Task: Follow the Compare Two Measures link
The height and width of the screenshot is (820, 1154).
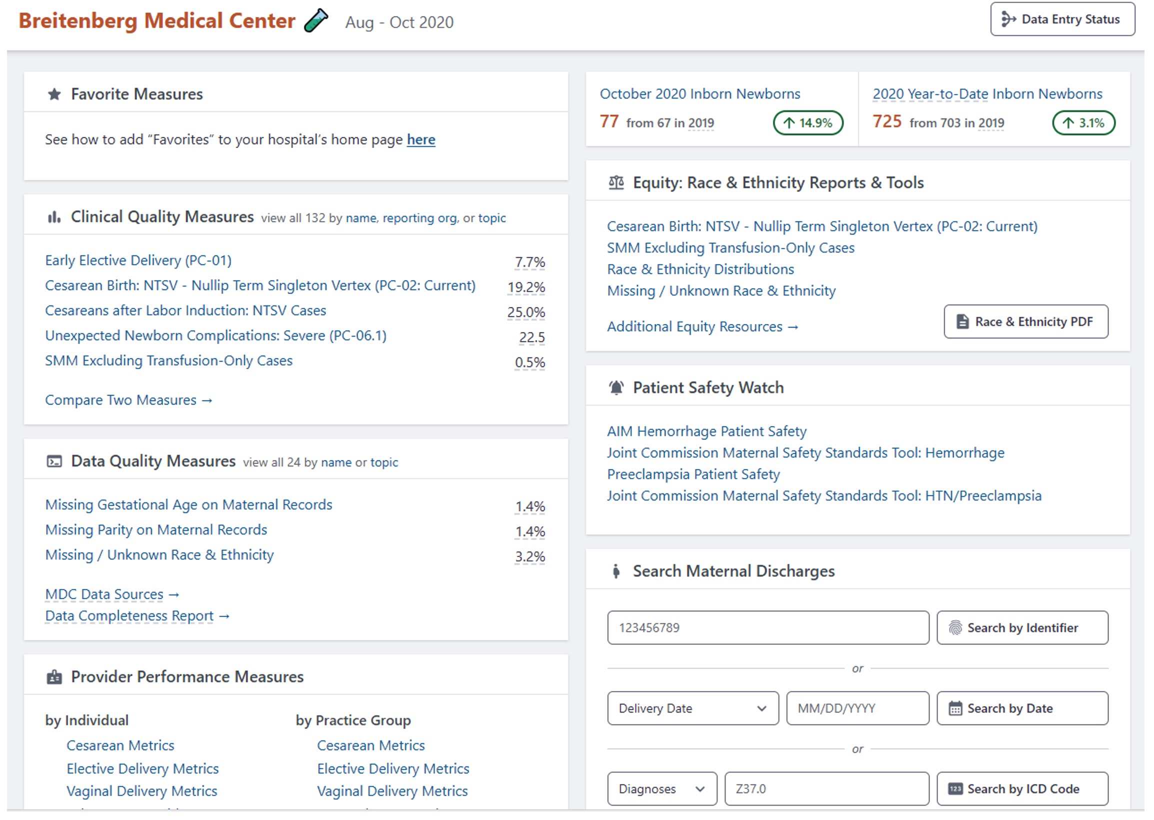Action: (129, 401)
